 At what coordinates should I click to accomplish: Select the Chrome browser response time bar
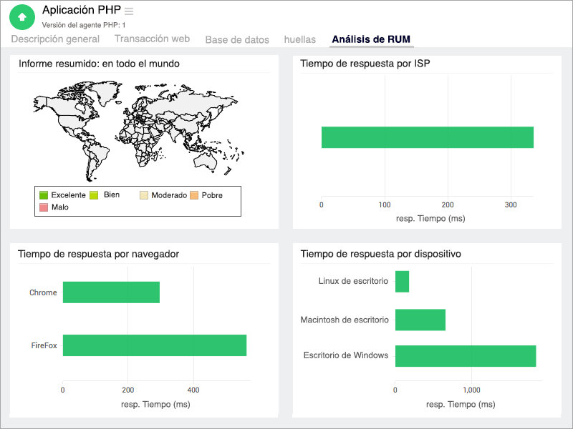click(x=111, y=292)
